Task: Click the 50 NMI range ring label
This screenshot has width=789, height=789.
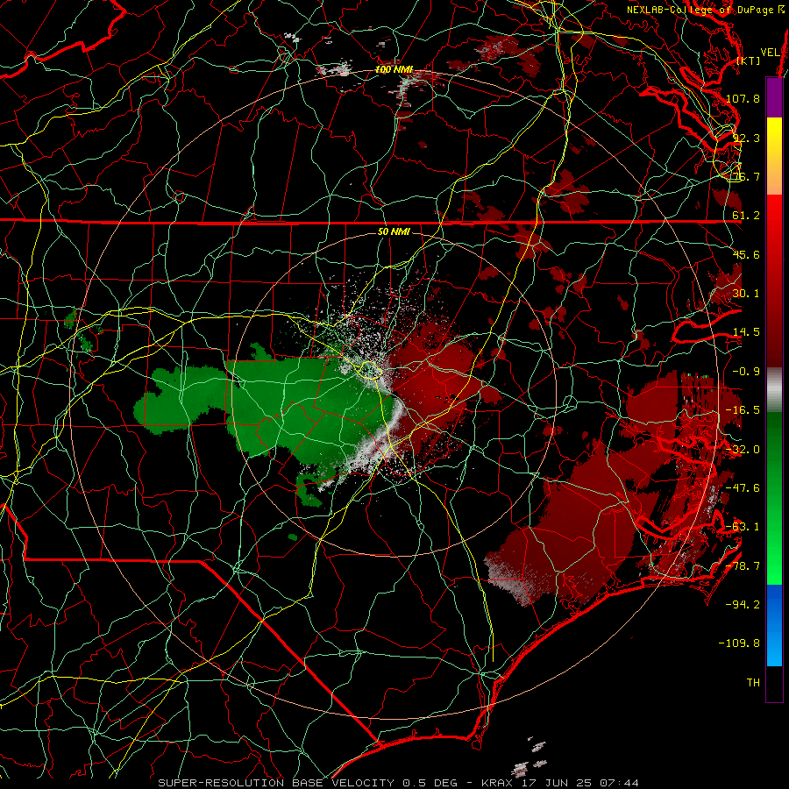Action: point(394,231)
